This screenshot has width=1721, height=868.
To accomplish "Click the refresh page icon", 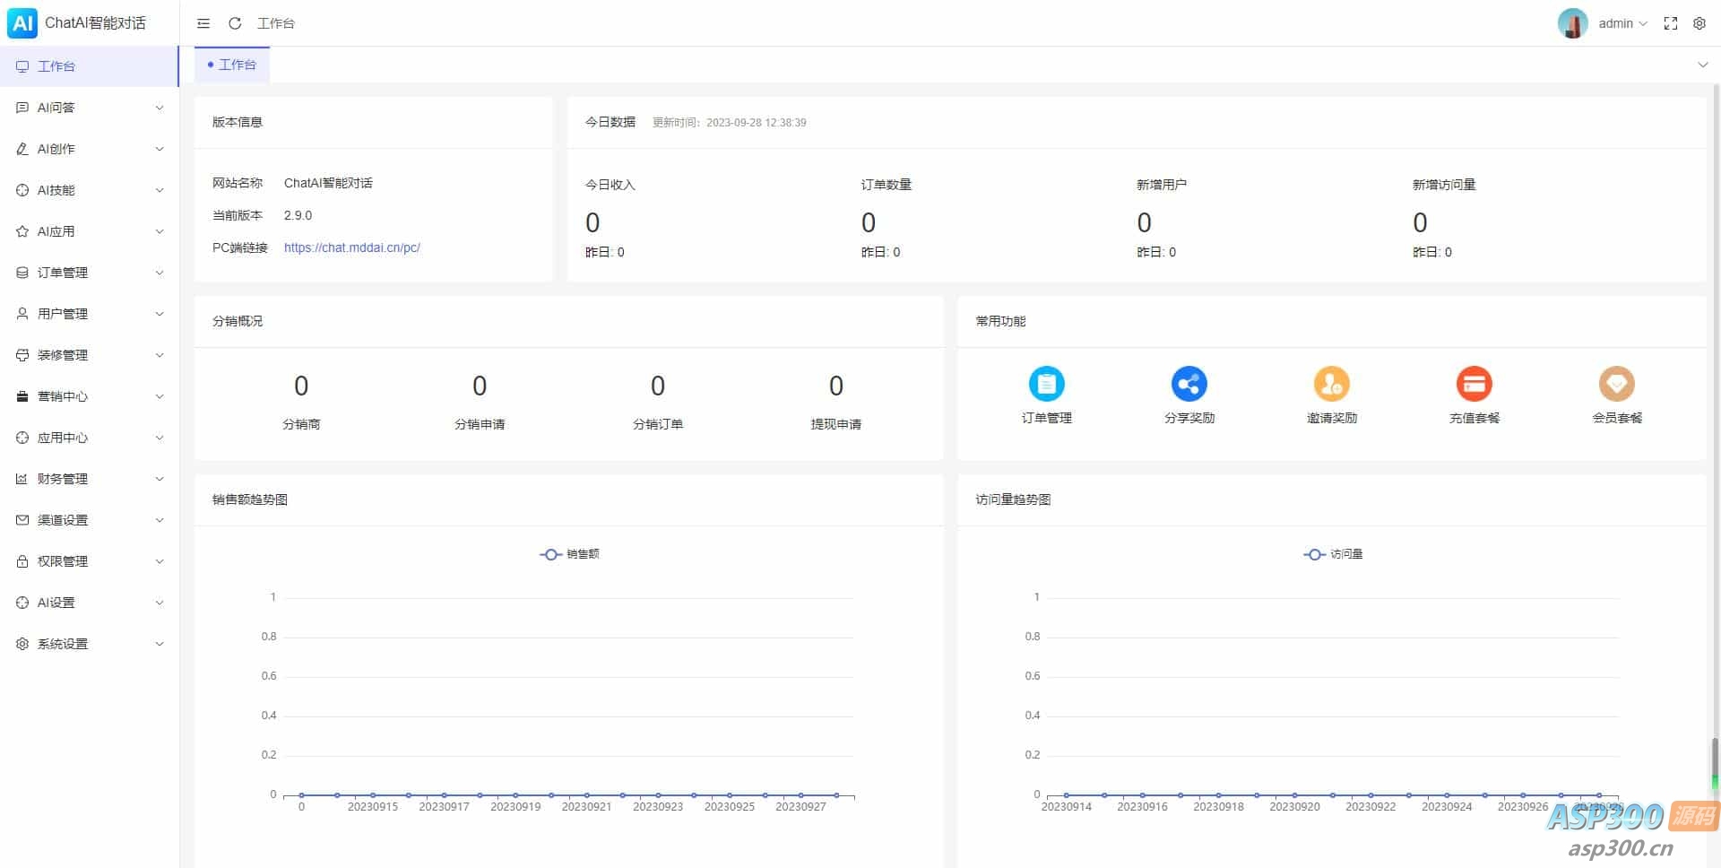I will click(x=235, y=23).
